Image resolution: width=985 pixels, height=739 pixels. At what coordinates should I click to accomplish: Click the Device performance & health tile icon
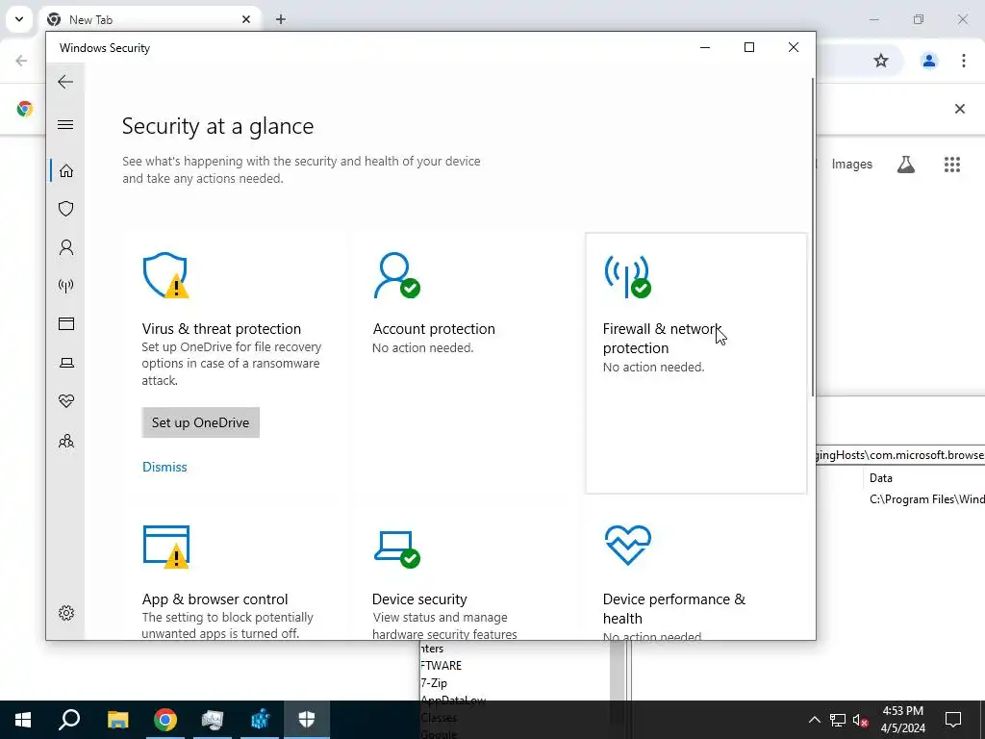pyautogui.click(x=627, y=545)
